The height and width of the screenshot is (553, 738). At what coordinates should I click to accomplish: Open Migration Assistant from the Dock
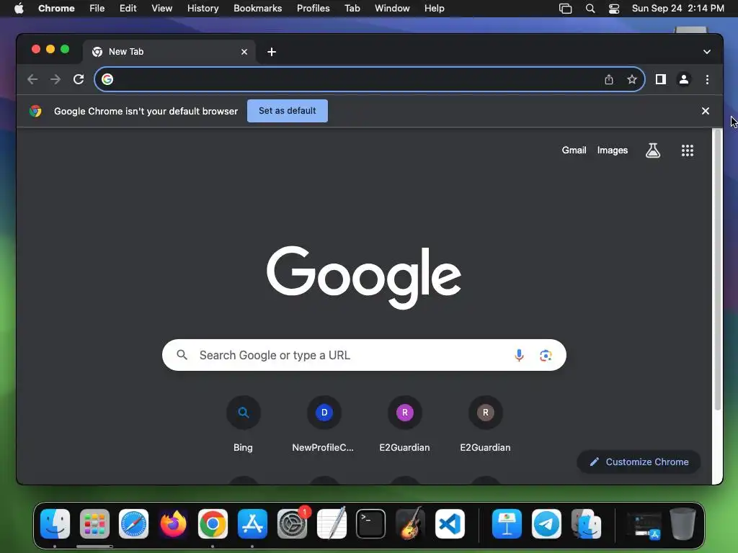point(586,524)
